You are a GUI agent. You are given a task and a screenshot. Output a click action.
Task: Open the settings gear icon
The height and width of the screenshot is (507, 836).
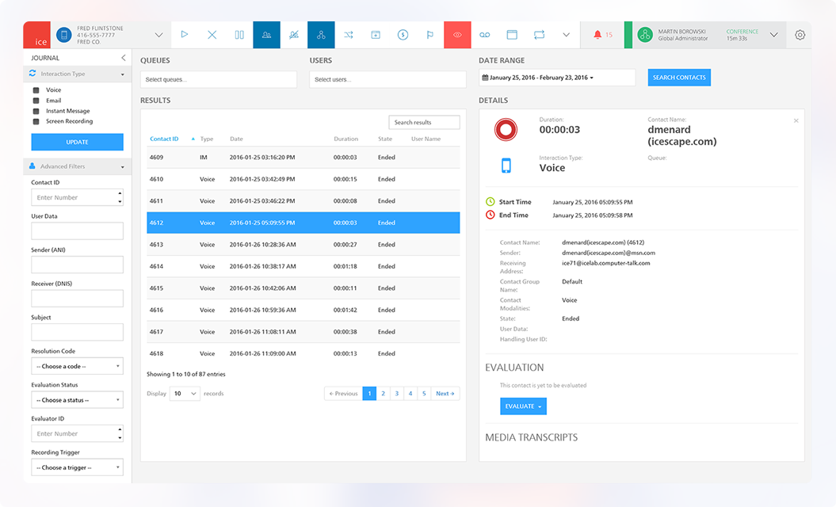click(800, 35)
